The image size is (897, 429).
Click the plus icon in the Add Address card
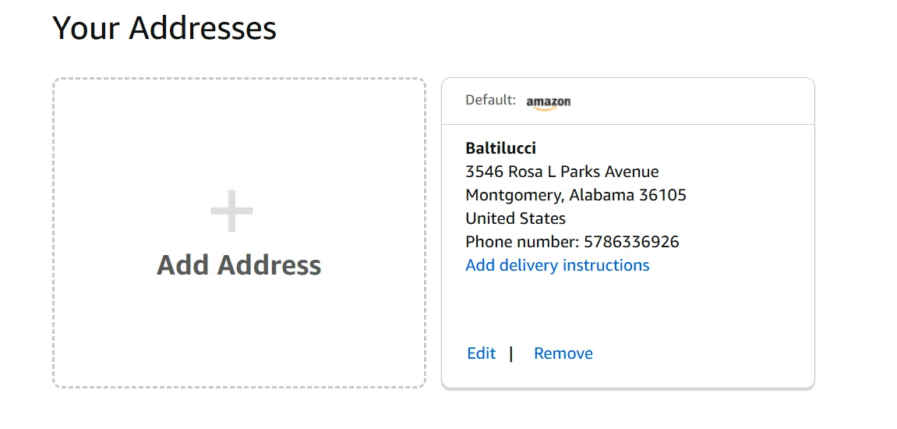[231, 211]
